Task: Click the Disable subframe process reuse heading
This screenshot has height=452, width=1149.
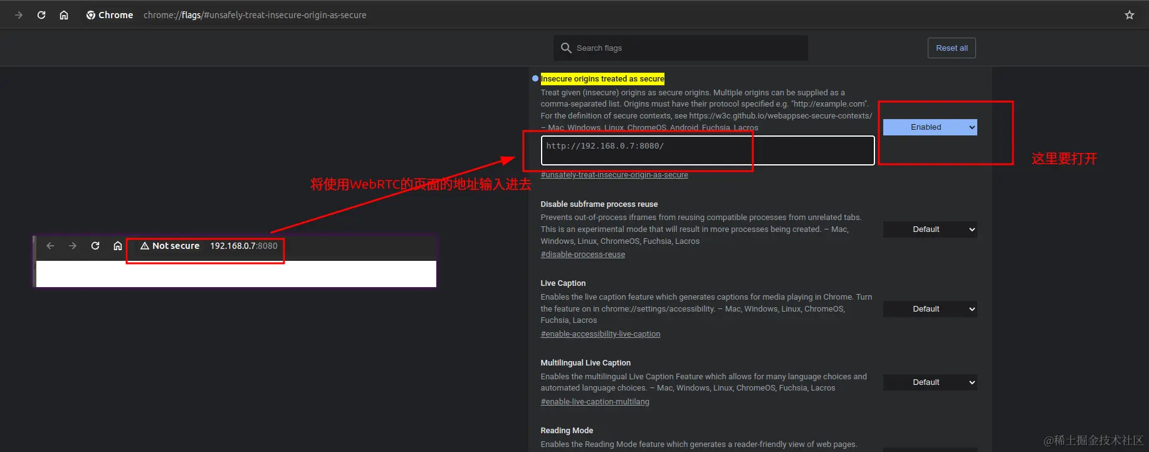Action: click(599, 204)
